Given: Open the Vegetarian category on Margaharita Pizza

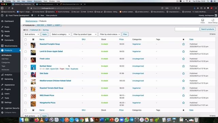Looking at the screenshot, I should click(x=137, y=103).
